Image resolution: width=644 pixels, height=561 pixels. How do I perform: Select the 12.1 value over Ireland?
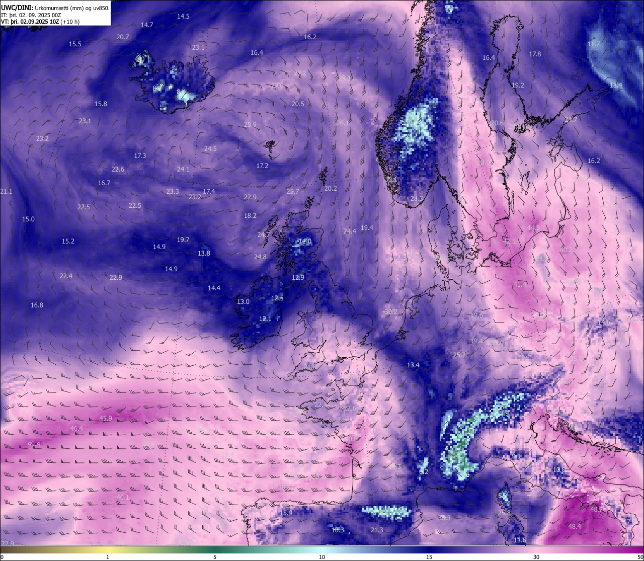coord(265,318)
